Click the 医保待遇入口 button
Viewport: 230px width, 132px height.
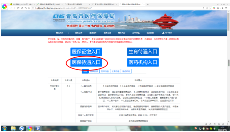pyautogui.click(x=86, y=62)
